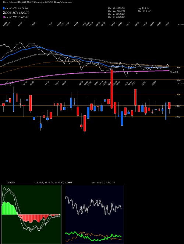
Task: Click the 'Avg V: 0 M' label
Action: (144, 8)
